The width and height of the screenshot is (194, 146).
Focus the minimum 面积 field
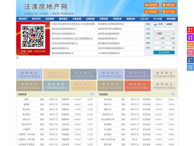click(x=157, y=43)
